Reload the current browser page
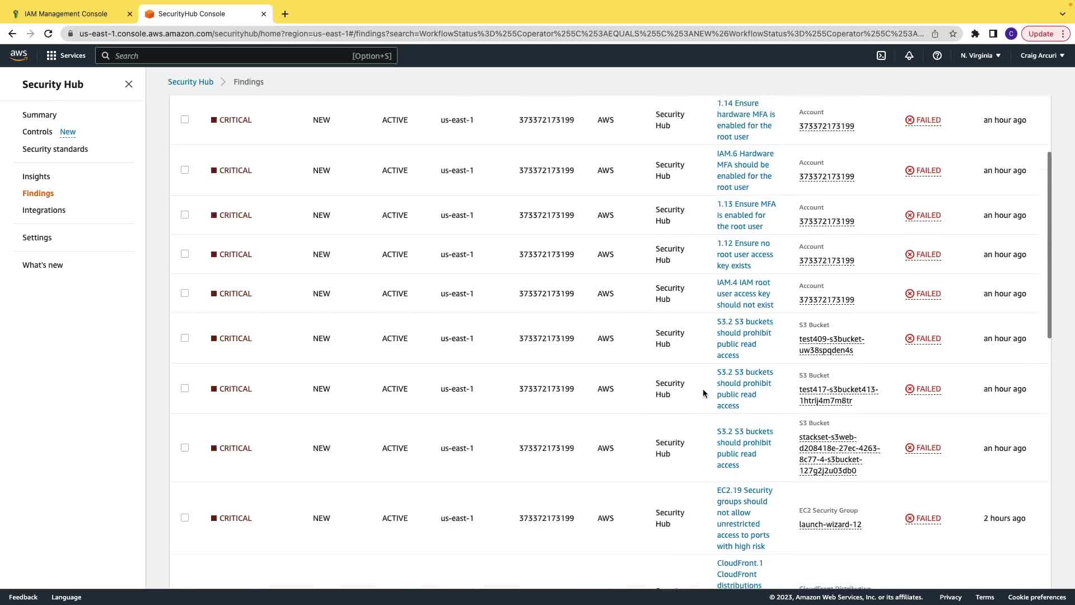This screenshot has width=1075, height=605. point(48,34)
